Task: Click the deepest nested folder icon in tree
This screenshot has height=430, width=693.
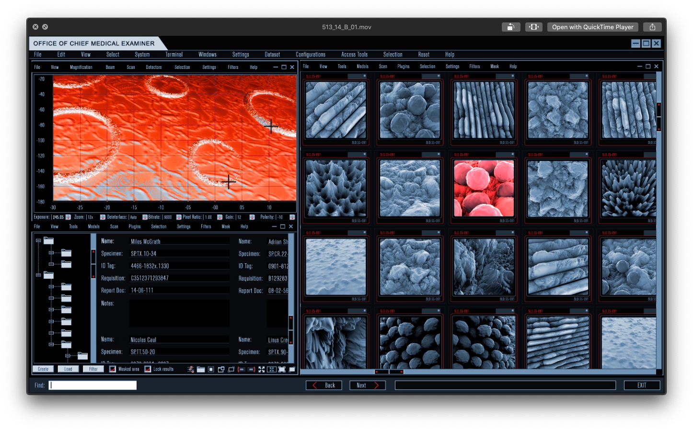Action: coord(83,356)
